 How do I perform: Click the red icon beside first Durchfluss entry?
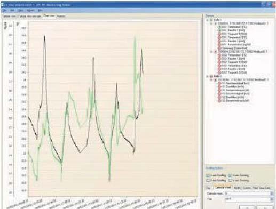[x=219, y=87]
